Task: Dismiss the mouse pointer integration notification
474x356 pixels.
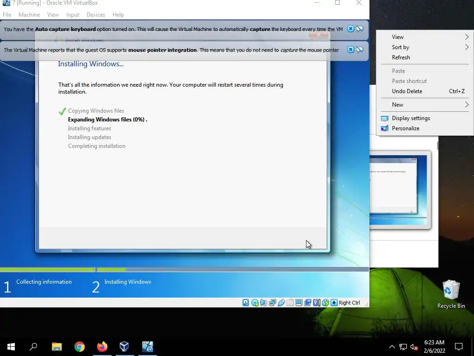Action: pos(350,50)
